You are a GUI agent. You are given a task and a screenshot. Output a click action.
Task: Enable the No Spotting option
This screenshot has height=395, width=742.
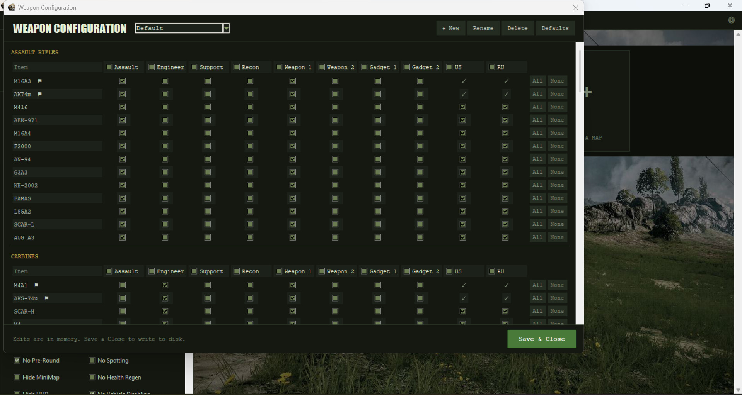pos(92,360)
